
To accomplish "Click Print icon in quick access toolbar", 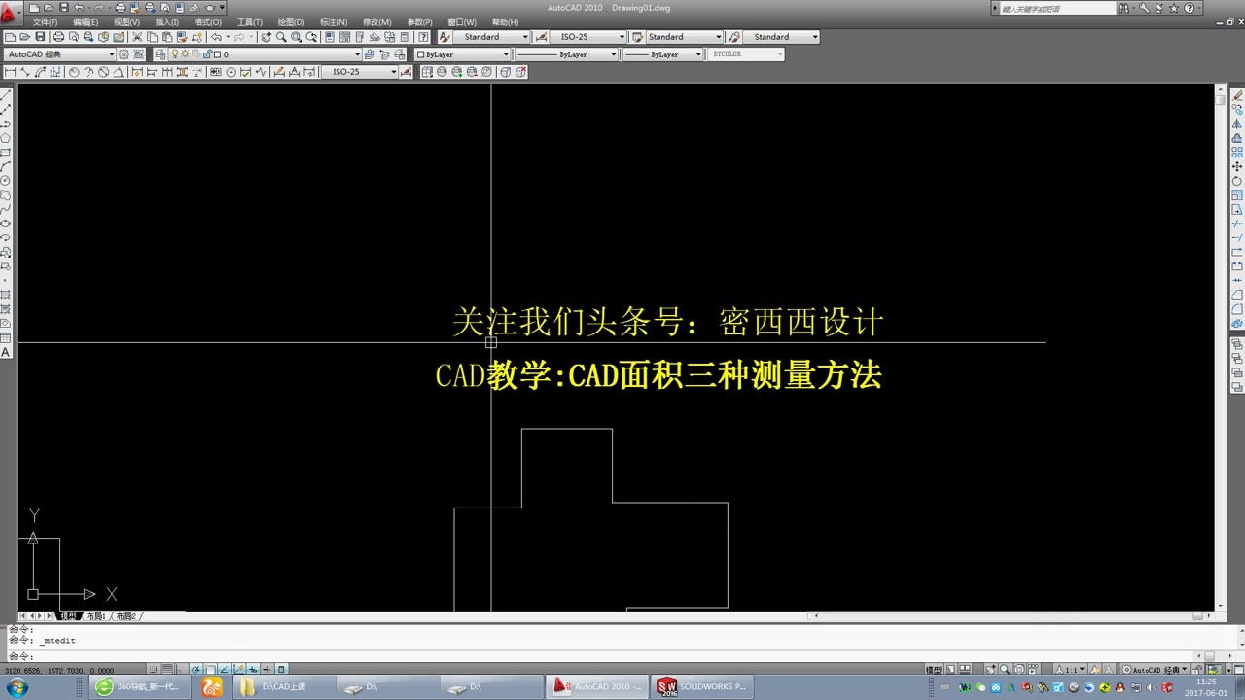I will point(121,8).
